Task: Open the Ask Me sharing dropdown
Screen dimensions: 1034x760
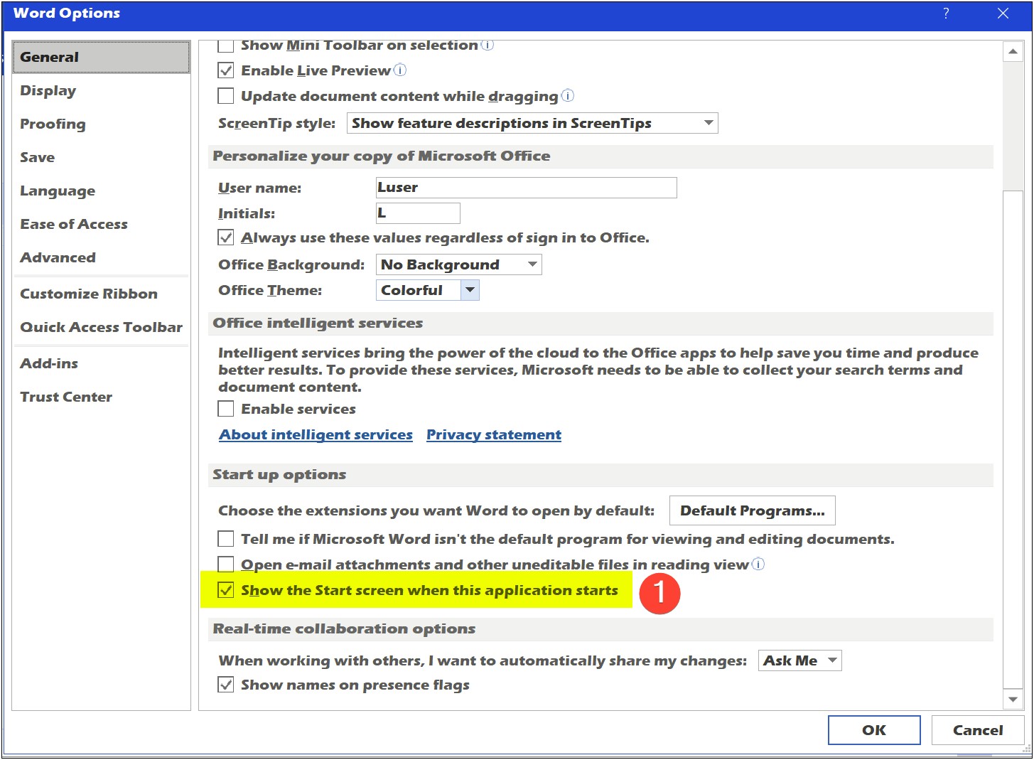Action: point(799,660)
